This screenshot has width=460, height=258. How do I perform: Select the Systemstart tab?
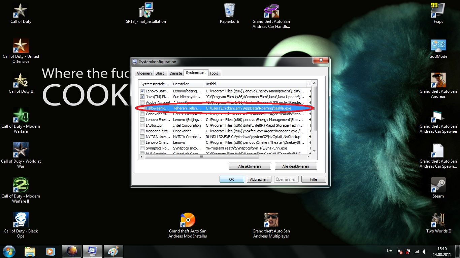click(196, 73)
